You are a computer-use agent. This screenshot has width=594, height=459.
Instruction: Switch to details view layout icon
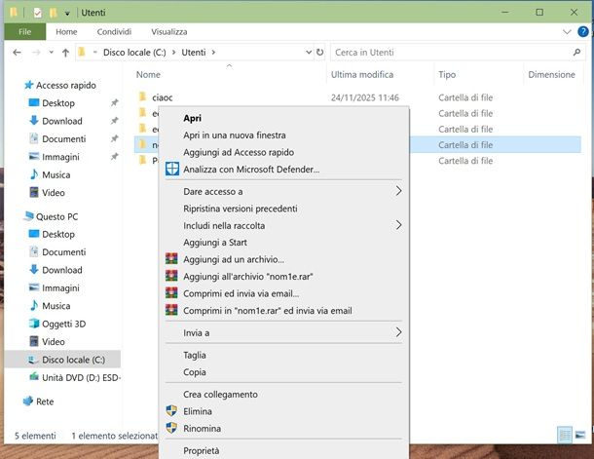pyautogui.click(x=565, y=435)
